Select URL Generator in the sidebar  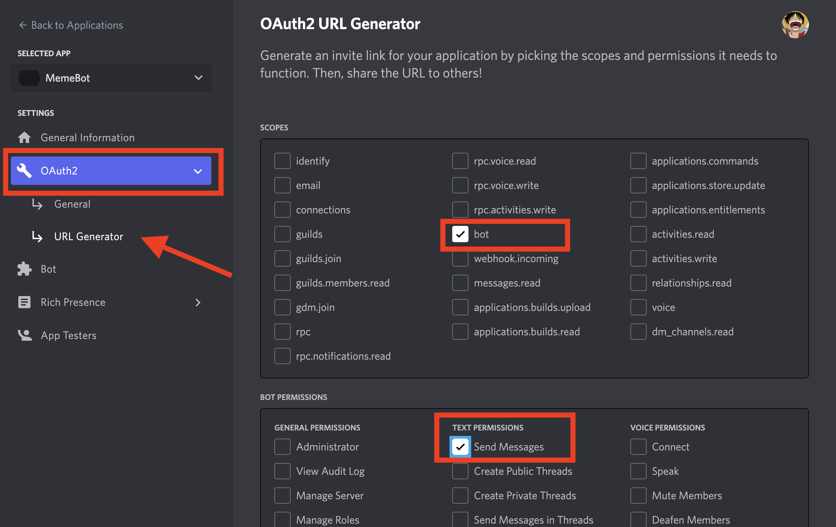click(88, 236)
